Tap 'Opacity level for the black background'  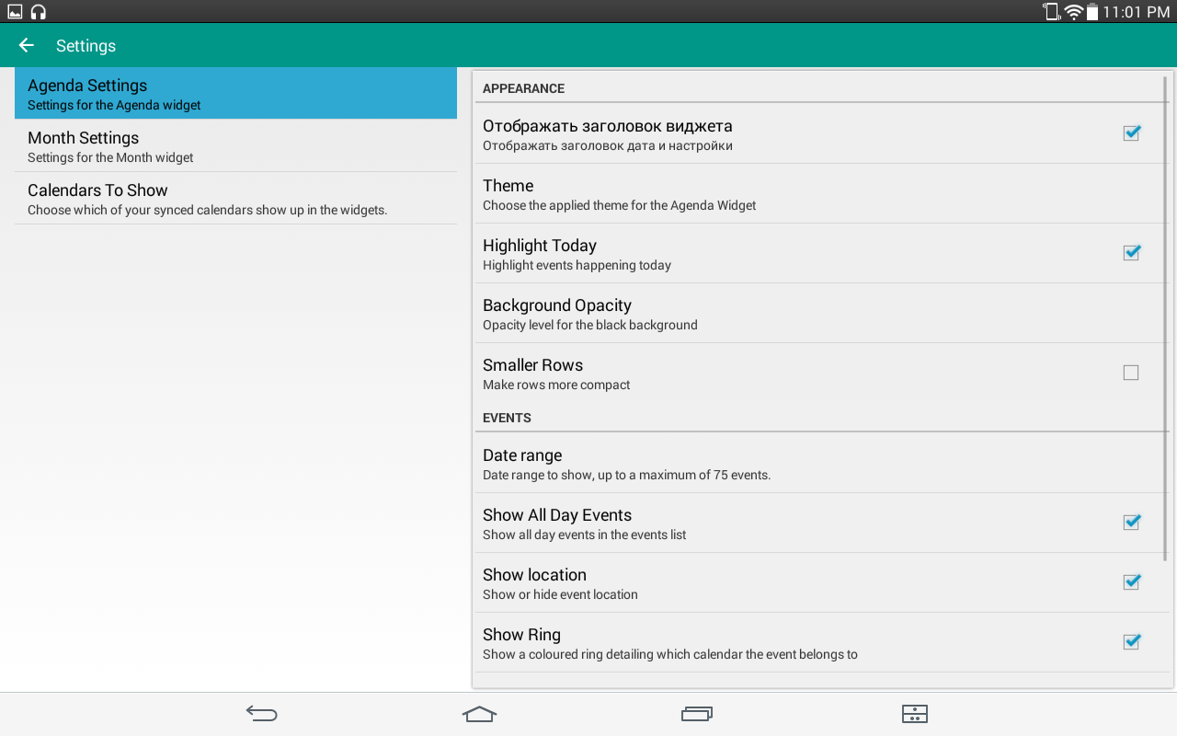[x=589, y=325]
